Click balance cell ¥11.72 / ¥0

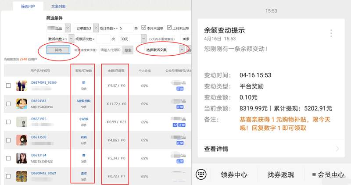[116, 104]
